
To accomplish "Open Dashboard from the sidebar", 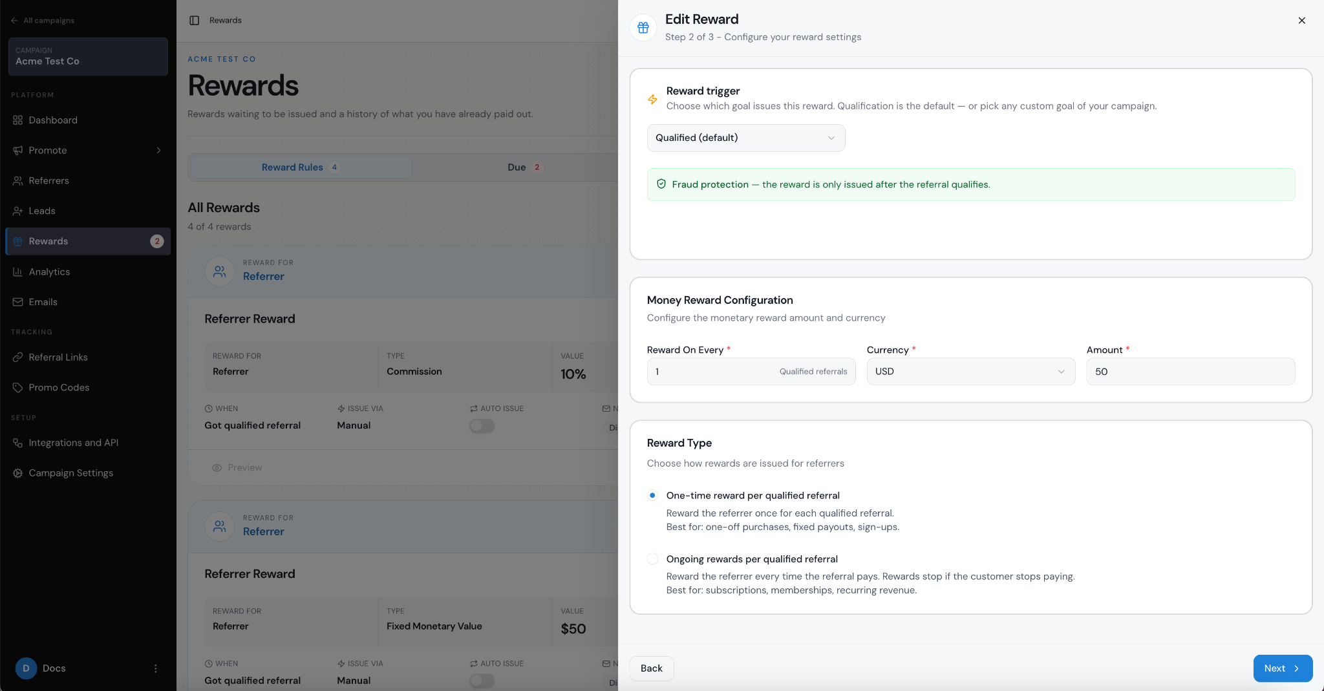I will point(88,120).
